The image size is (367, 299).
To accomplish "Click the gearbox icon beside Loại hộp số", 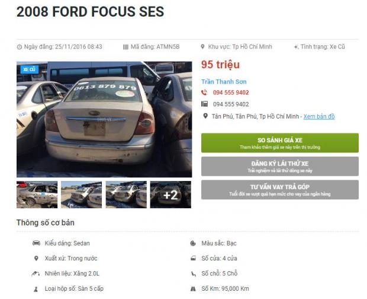I will 36,289.
